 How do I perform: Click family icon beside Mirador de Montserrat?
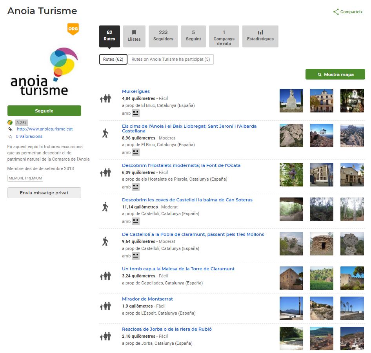[105, 306]
